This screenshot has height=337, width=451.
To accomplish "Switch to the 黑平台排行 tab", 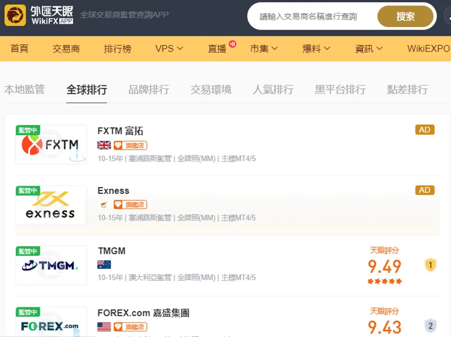I will (x=340, y=89).
